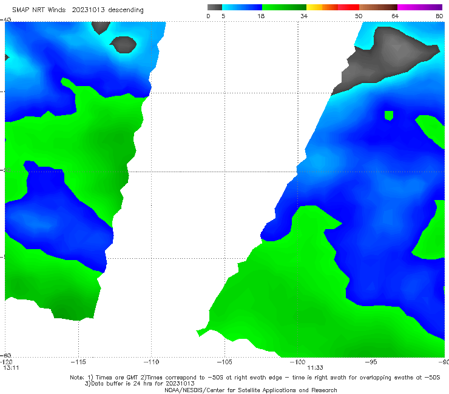Click the color bar label '5'
Viewport: 449px width, 394px height.
click(x=223, y=16)
